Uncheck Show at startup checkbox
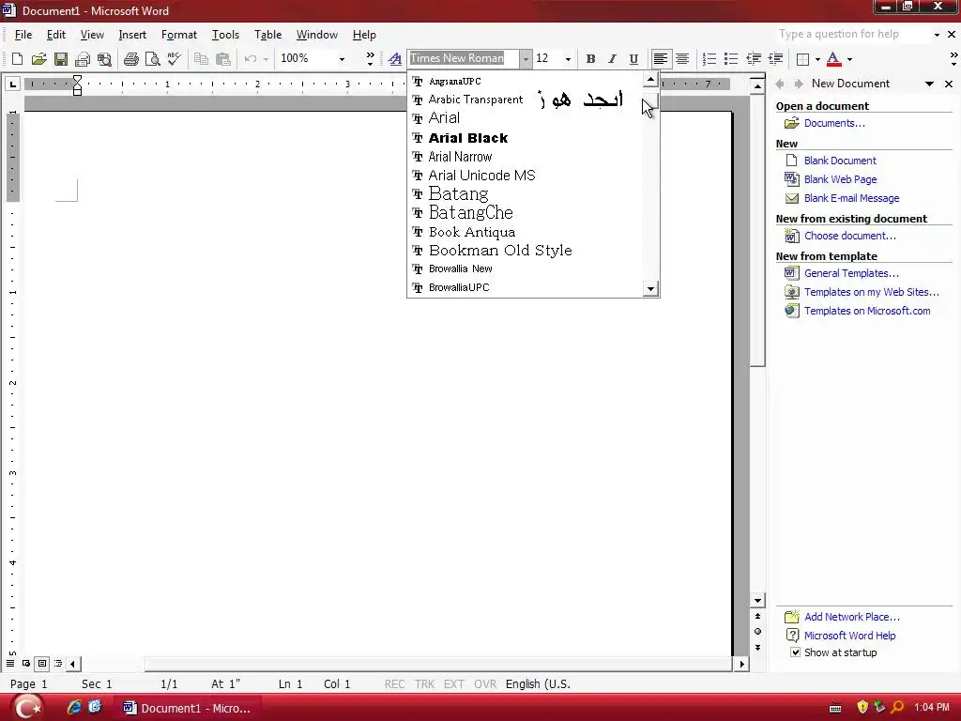This screenshot has height=721, width=961. point(795,652)
